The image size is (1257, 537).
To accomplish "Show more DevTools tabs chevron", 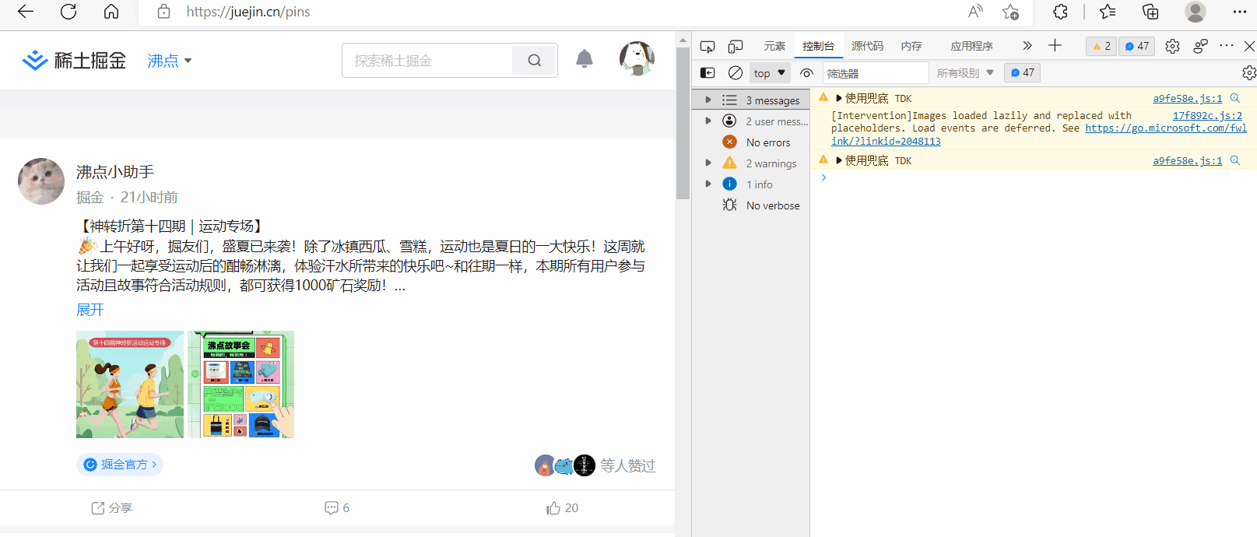I will pyautogui.click(x=1027, y=46).
